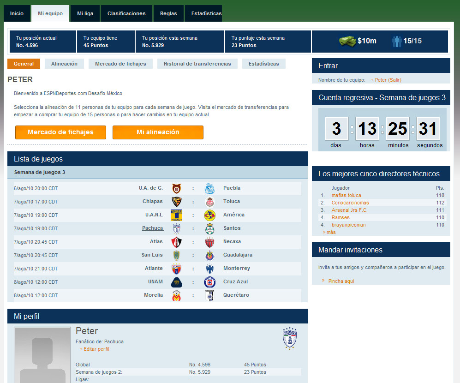Click the Santos team name
The image size is (460, 383).
coord(232,228)
